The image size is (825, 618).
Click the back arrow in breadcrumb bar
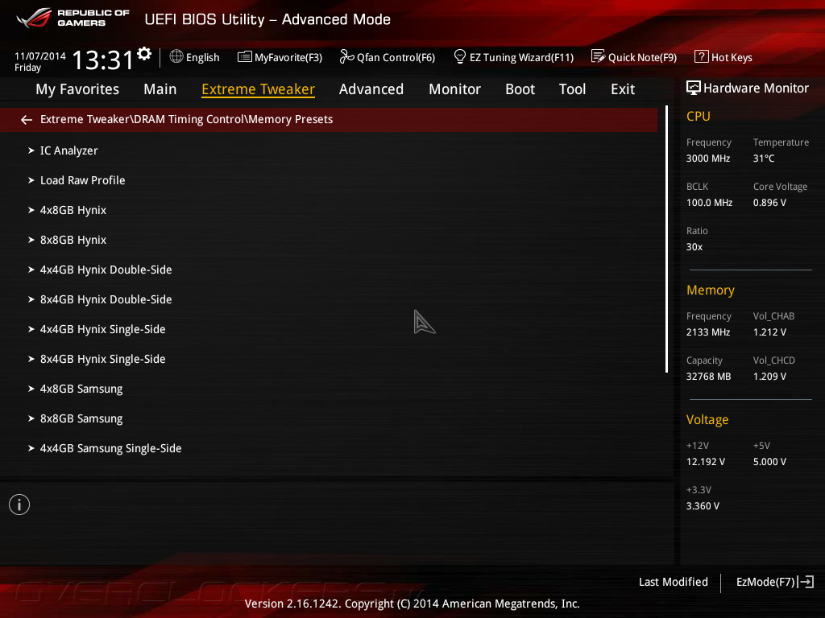point(27,120)
